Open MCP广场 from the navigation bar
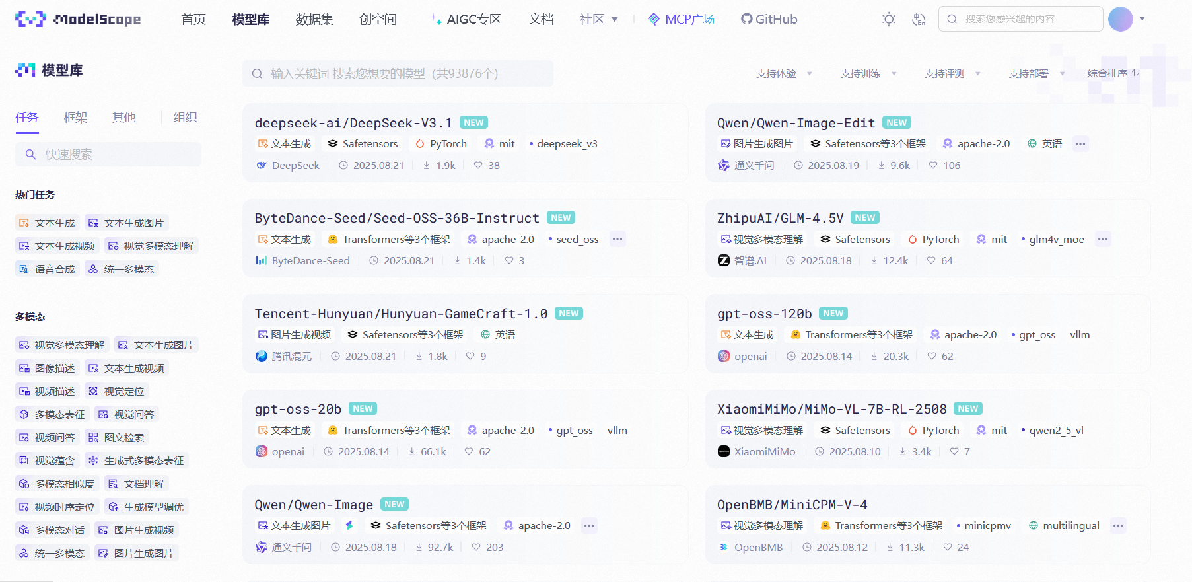Viewport: 1192px width, 582px height. 681,19
